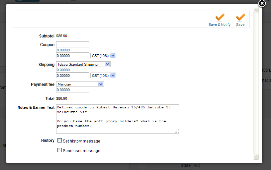Image resolution: width=271 pixels, height=170 pixels.
Task: Enable the Set history message checkbox
Action: pos(60,141)
